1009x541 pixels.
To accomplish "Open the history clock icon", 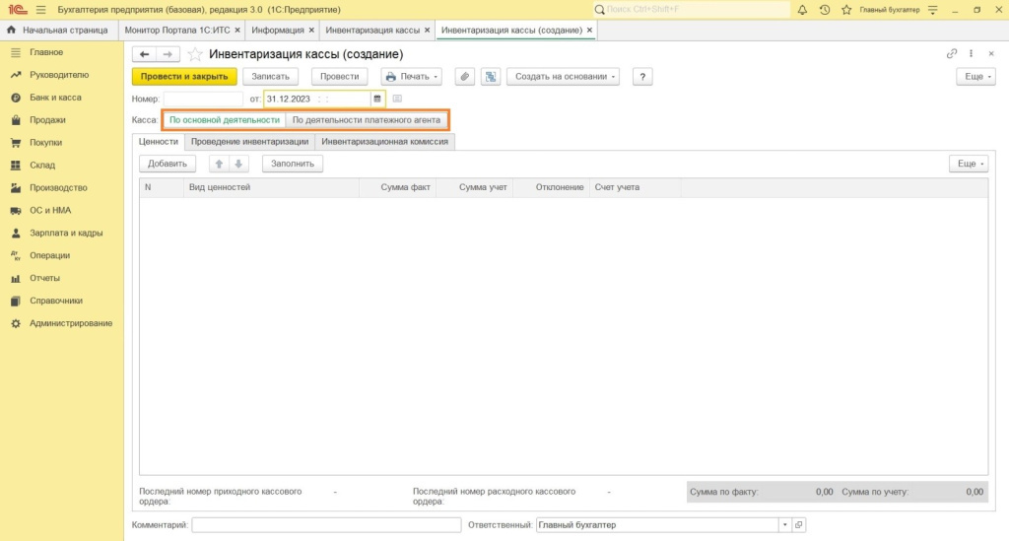I will tap(825, 10).
